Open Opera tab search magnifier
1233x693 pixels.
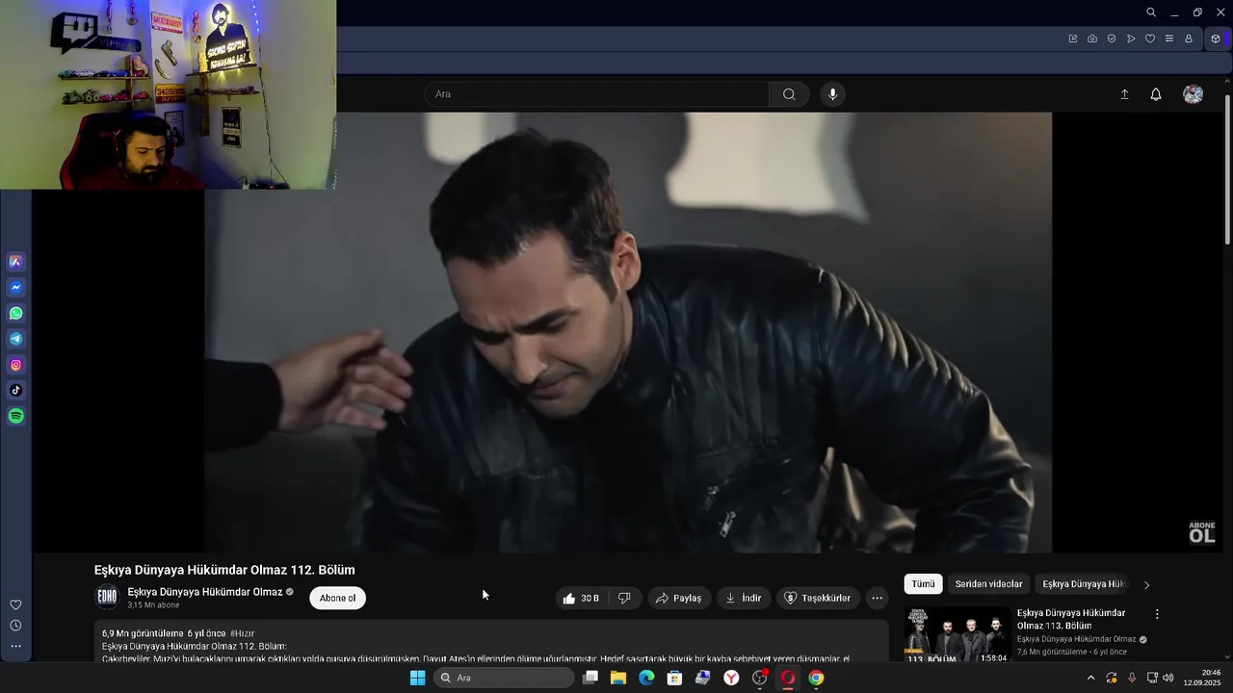[1151, 13]
